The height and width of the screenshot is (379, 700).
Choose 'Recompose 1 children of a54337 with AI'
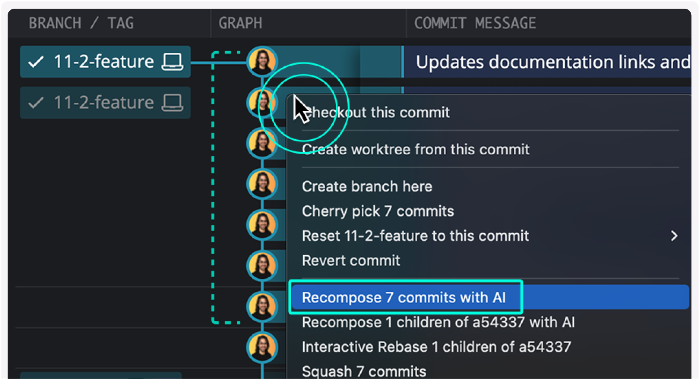coord(438,322)
